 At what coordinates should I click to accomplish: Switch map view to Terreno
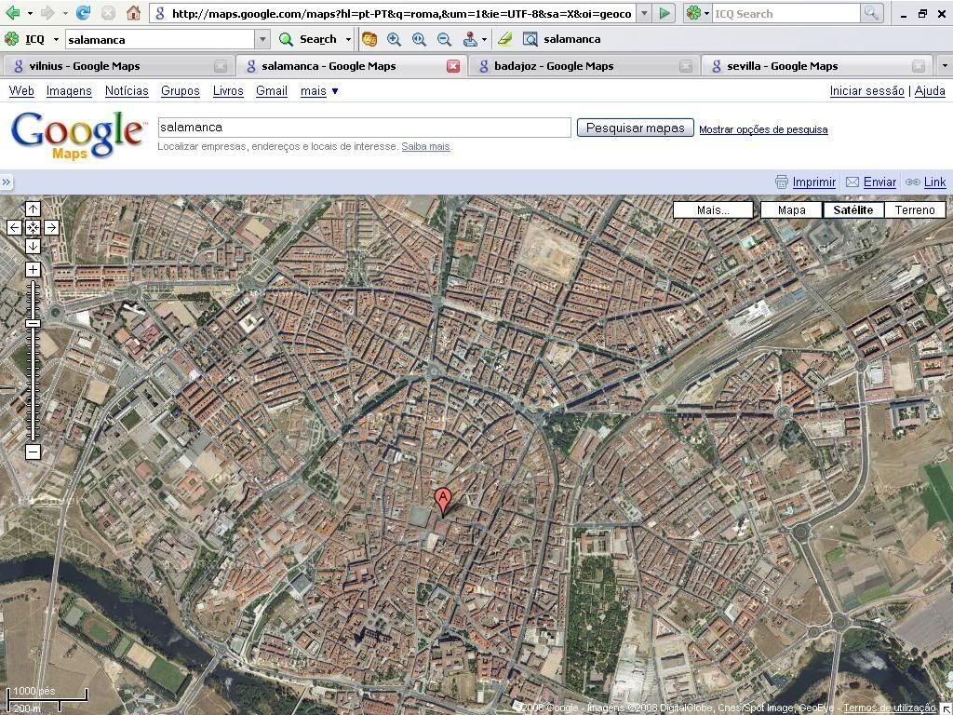(x=914, y=210)
